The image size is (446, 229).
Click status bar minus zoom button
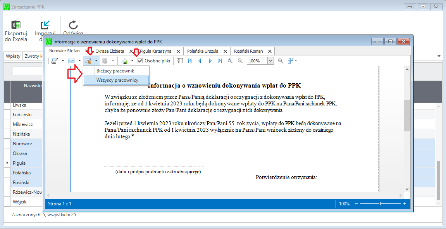[x=356, y=204]
